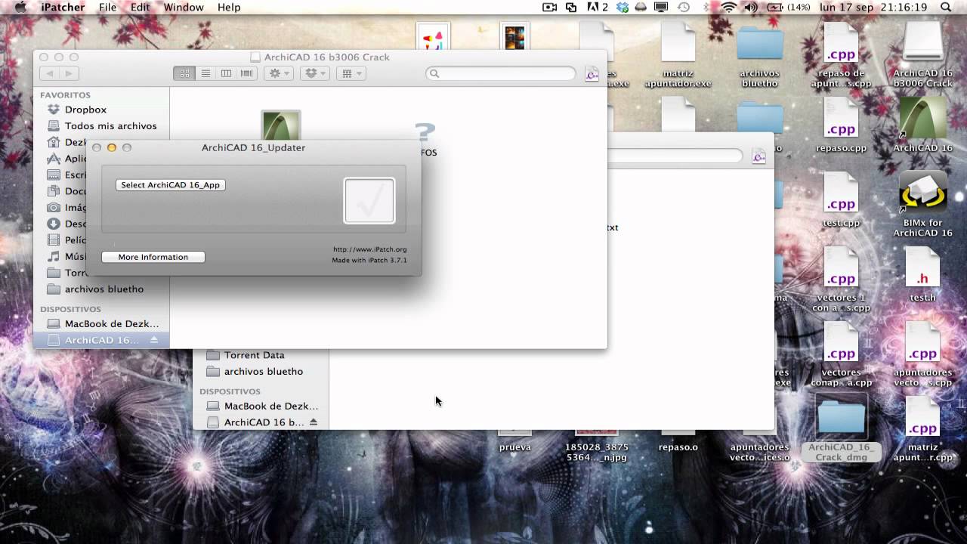This screenshot has width=967, height=544.
Task: Eject ArchiCAD 16 b volume in back sidebar
Action: 314,422
